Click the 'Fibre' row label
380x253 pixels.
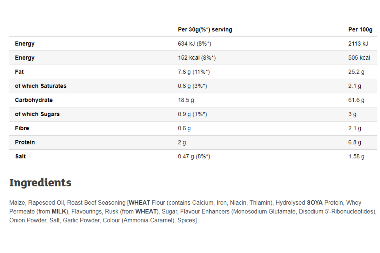tap(22, 128)
